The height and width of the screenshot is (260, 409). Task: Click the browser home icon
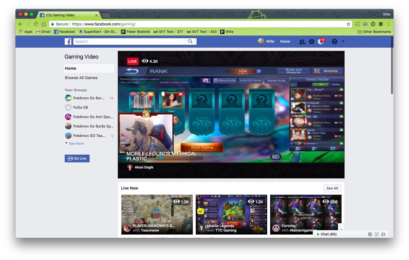44,24
